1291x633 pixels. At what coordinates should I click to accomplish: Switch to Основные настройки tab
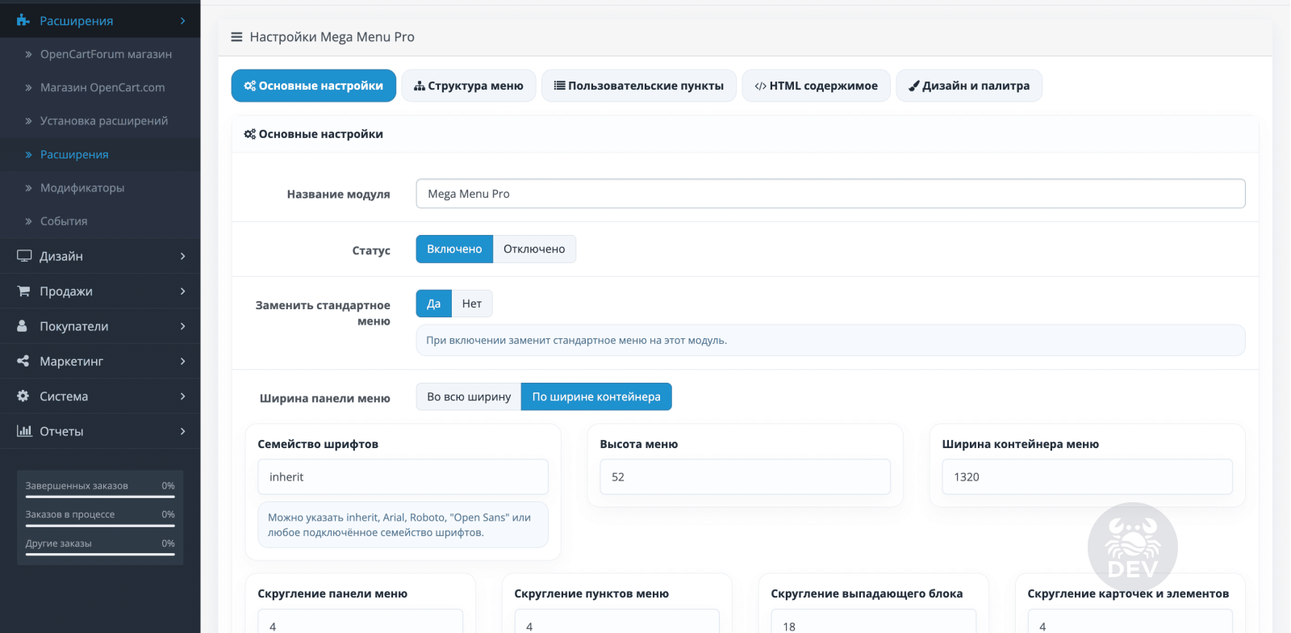pos(314,86)
